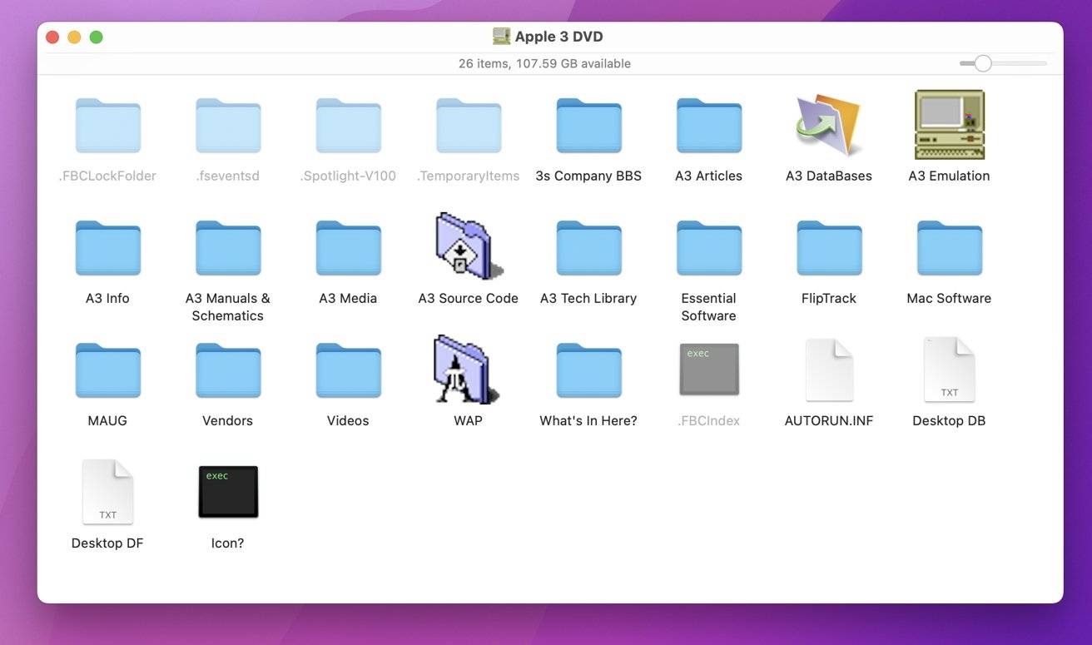
Task: Select the A3 Manuals & Schematics folder
Action: (x=227, y=247)
